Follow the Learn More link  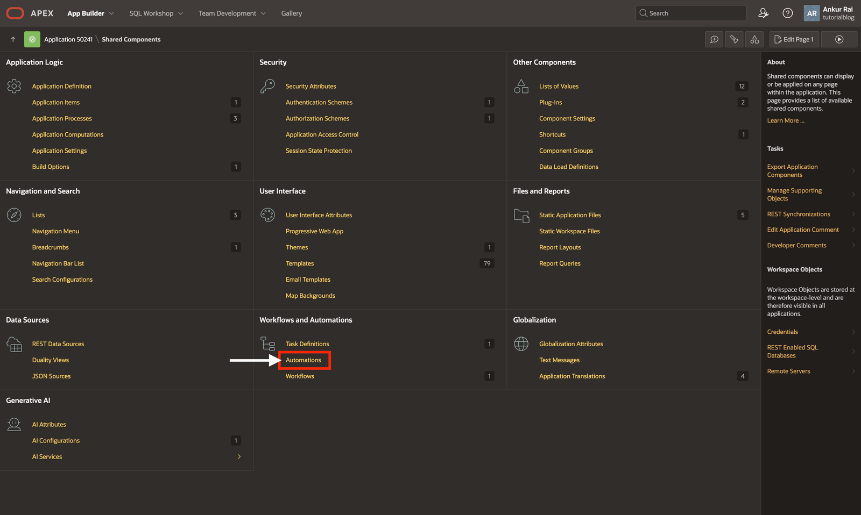tap(786, 120)
